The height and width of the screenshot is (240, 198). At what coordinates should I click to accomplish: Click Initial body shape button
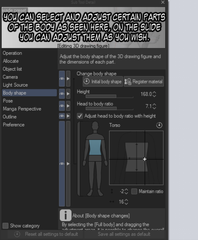click(x=103, y=81)
